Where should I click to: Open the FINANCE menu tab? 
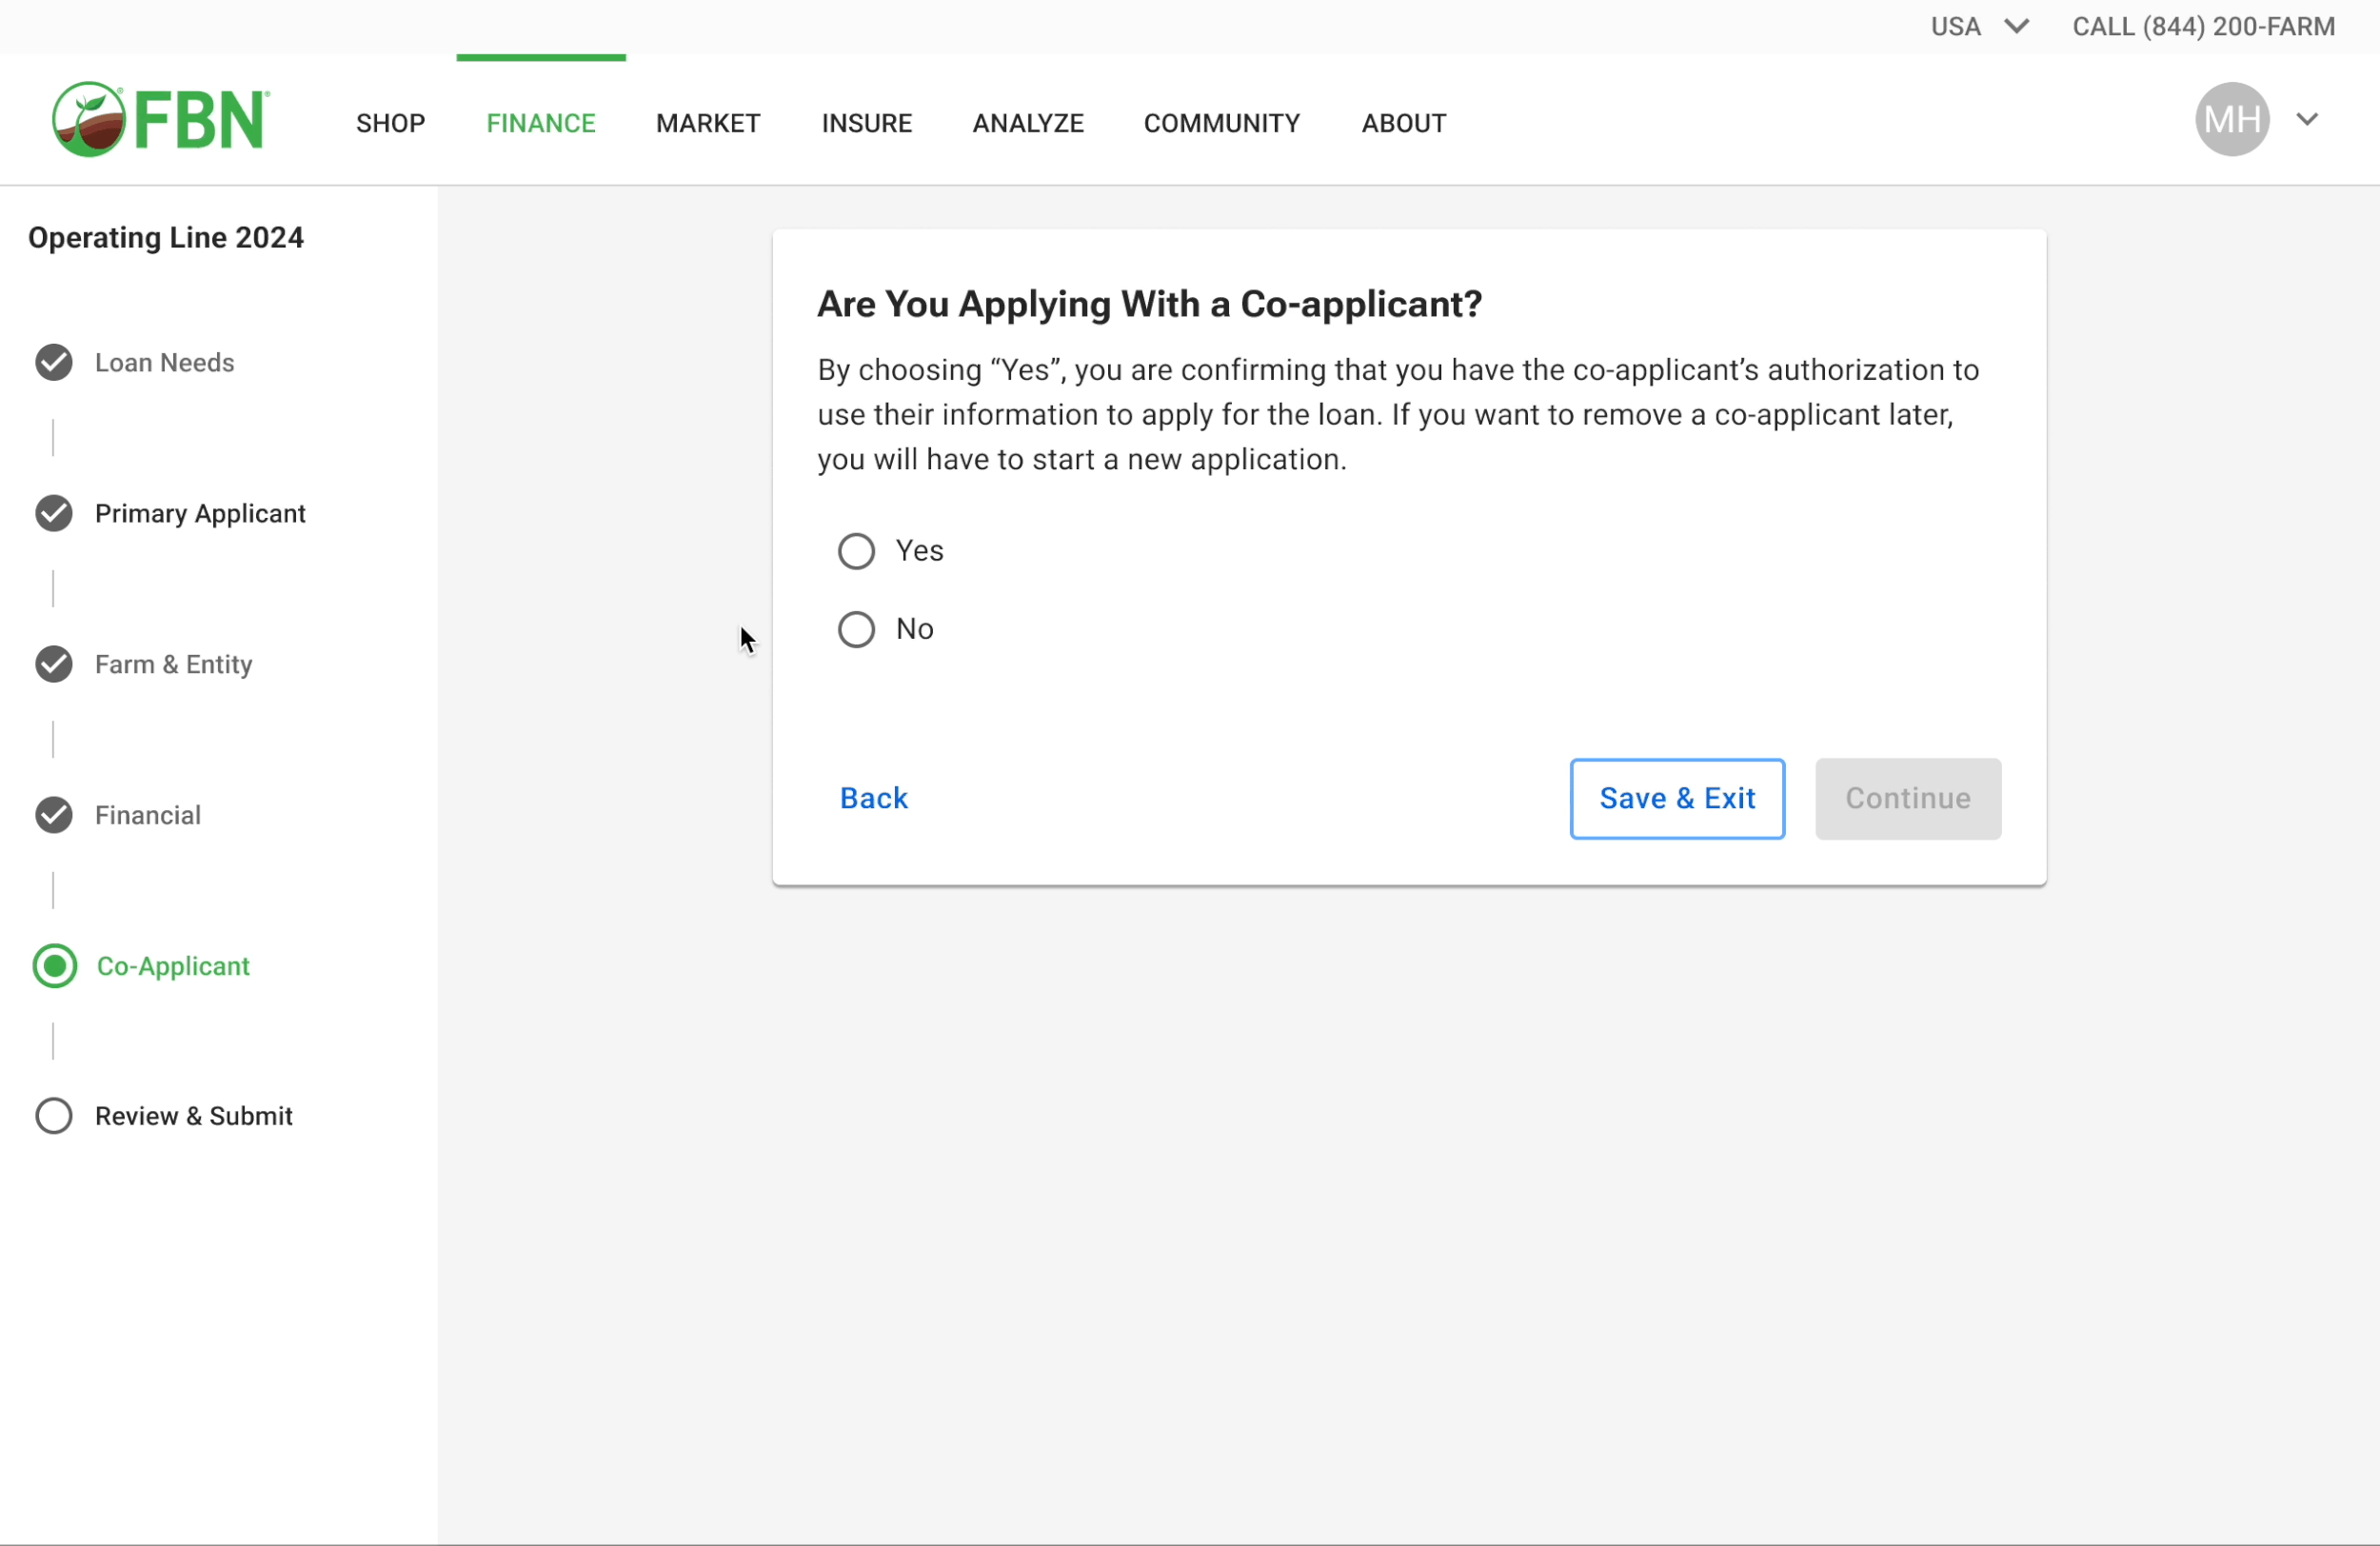point(541,123)
